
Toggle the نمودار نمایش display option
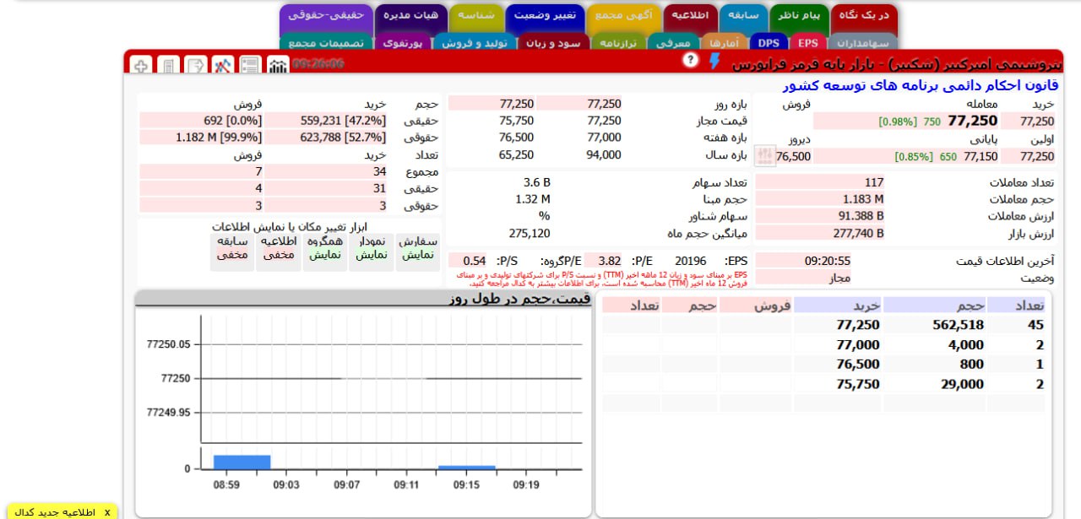[371, 251]
